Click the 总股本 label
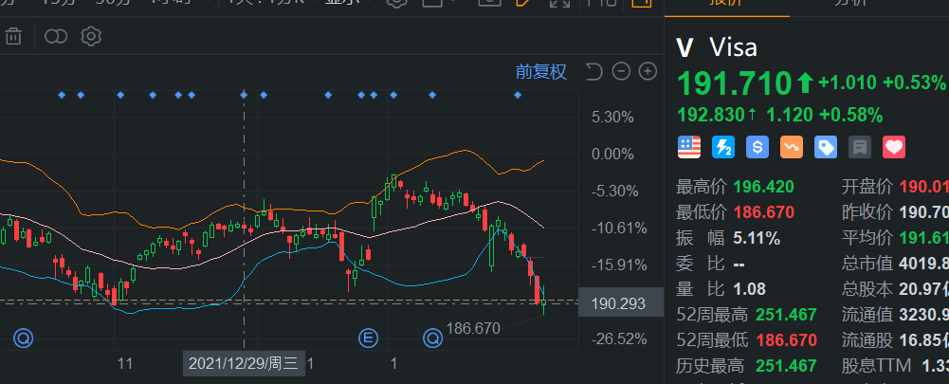The width and height of the screenshot is (949, 384). click(x=867, y=289)
